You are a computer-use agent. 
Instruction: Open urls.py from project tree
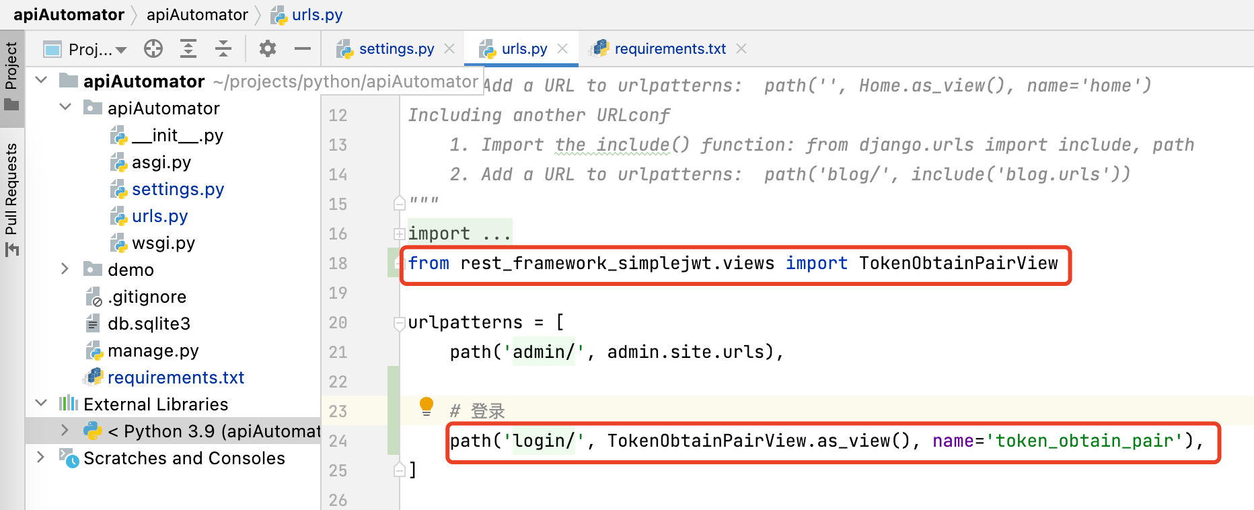click(x=159, y=216)
